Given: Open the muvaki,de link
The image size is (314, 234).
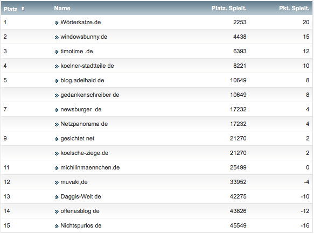Looking at the screenshot, I should coord(74,182).
